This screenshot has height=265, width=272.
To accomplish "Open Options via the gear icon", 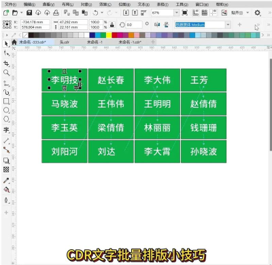I will pyautogui.click(x=257, y=13).
